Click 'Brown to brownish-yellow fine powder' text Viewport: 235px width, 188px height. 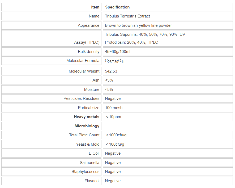[138, 25]
